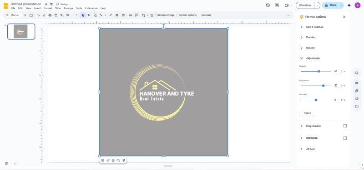Click format options icon in floating toolbar
Image resolution: width=364 pixels, height=170 pixels.
tap(124, 160)
